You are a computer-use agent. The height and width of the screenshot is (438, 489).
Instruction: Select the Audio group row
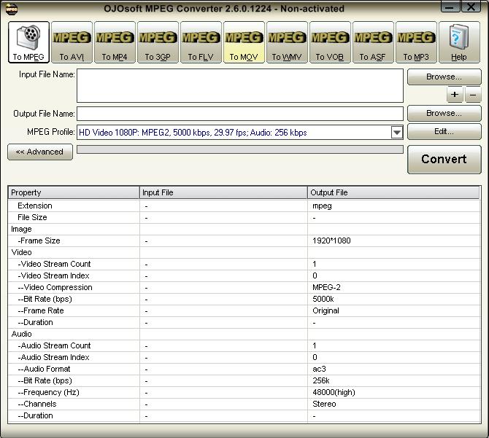click(x=244, y=334)
